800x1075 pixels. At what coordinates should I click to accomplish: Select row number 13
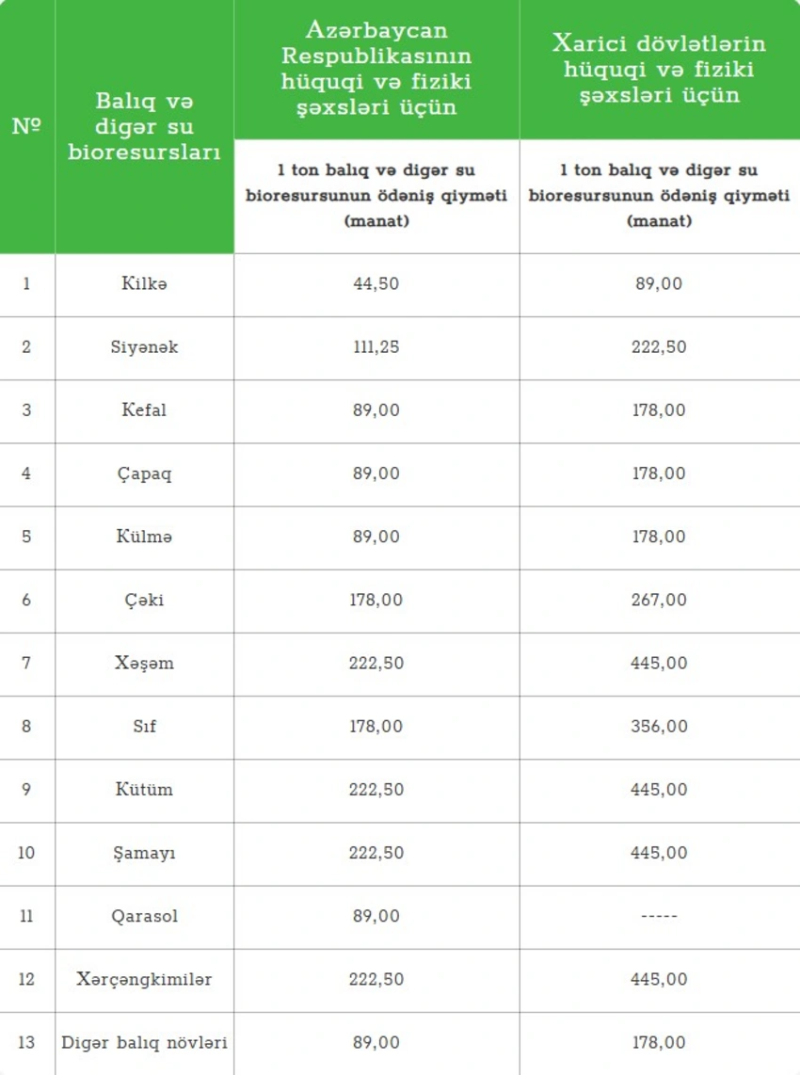[26, 1042]
